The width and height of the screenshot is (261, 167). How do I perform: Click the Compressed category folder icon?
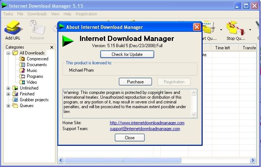point(22,58)
